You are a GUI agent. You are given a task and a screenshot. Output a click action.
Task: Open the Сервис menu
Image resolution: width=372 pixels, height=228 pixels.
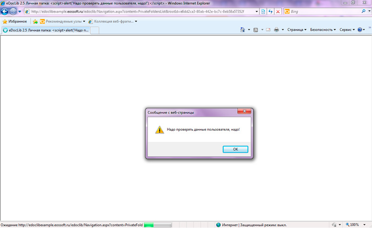tap(347, 30)
